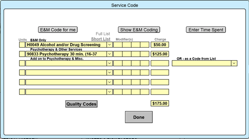Image resolution: width=249 pixels, height=139 pixels.
Task: Switch to the Full List view
Action: point(103,34)
